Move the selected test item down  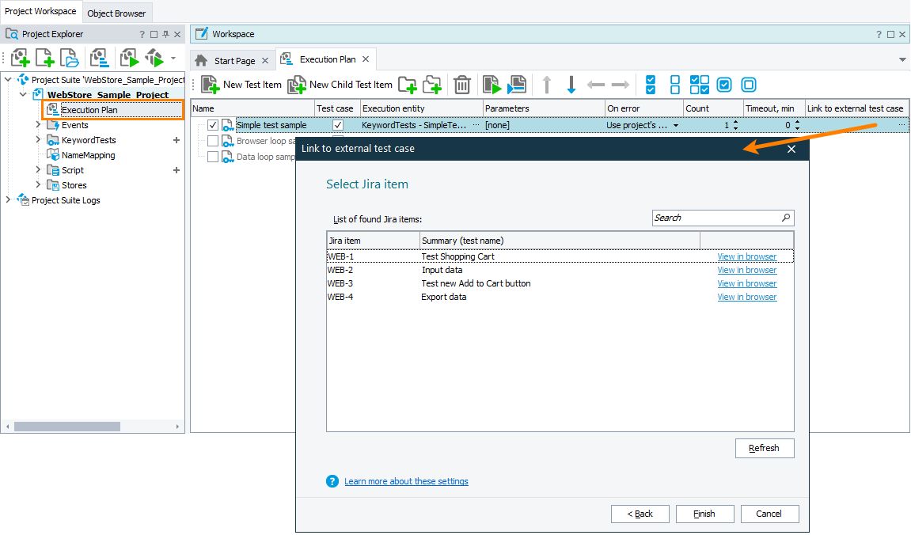pyautogui.click(x=571, y=84)
